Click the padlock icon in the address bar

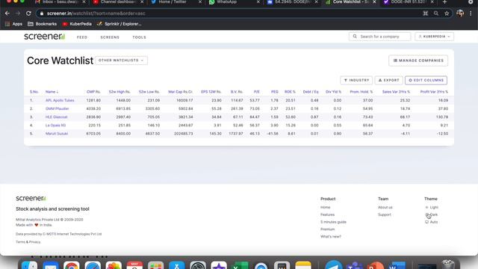[42, 13]
